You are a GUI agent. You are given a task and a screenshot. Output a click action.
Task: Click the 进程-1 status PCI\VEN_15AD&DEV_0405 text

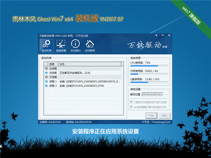tap(89, 81)
